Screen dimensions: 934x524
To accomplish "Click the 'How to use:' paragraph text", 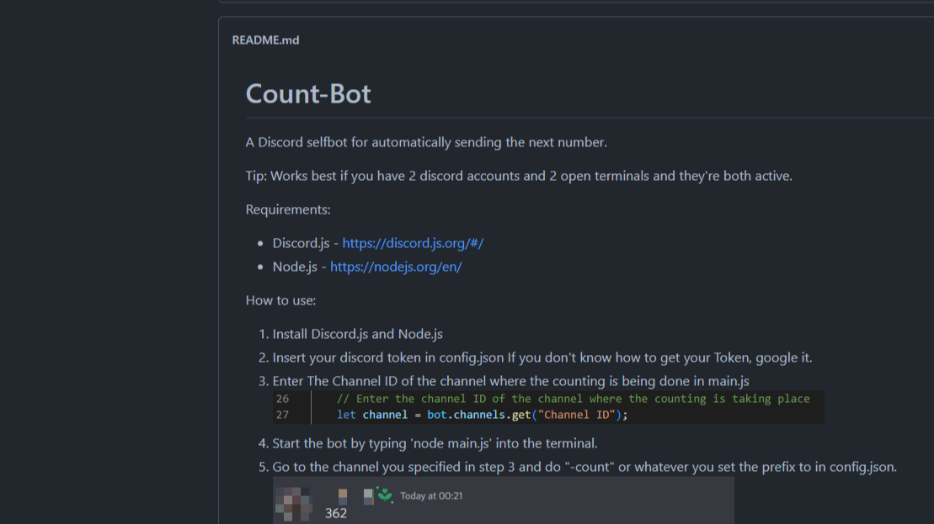I will [x=280, y=300].
